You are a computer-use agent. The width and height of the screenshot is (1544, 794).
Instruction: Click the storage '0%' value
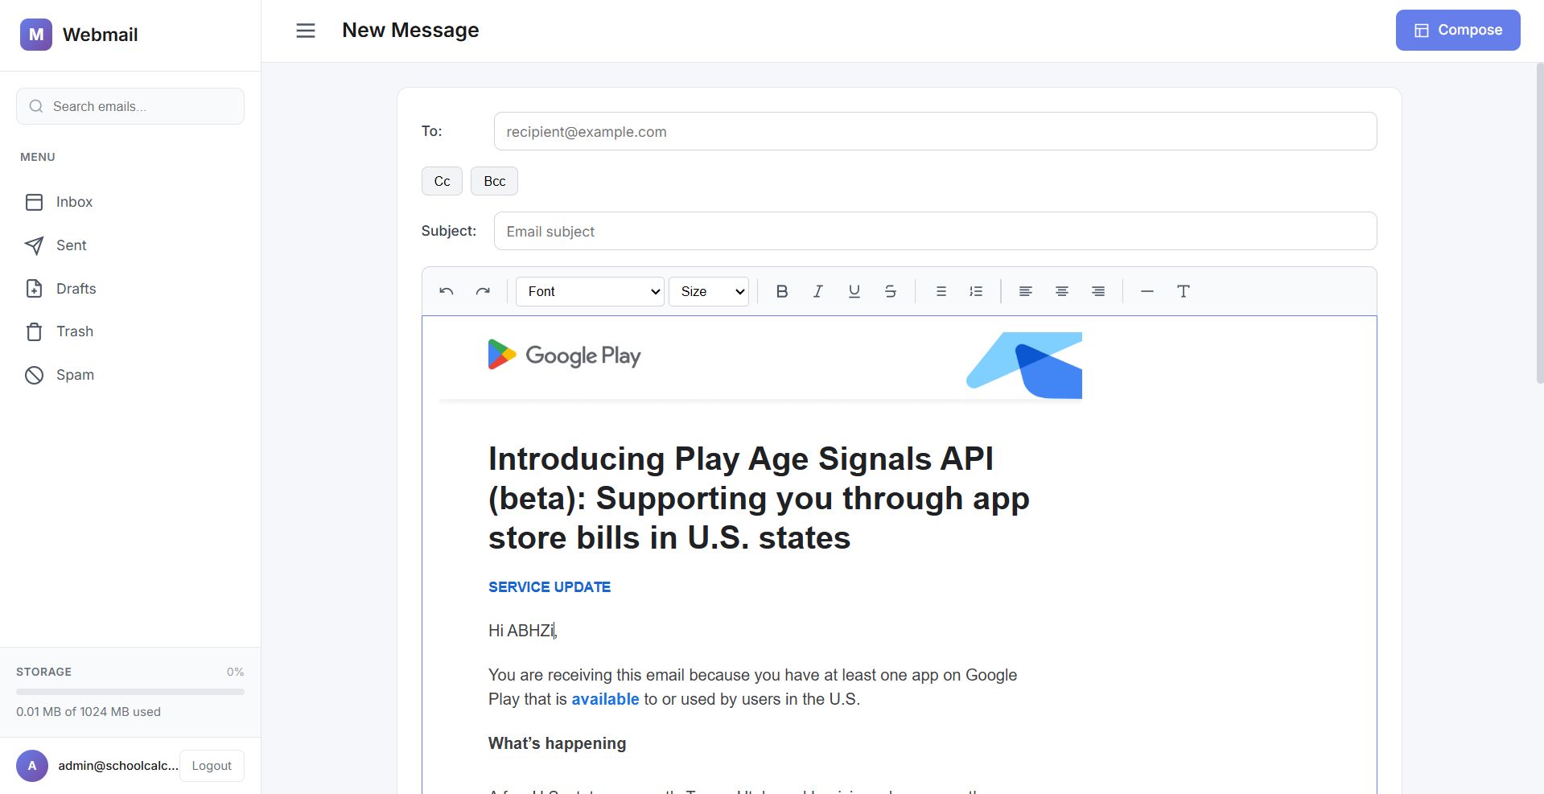(235, 672)
